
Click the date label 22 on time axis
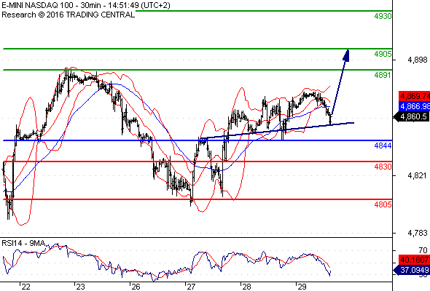[26, 287]
